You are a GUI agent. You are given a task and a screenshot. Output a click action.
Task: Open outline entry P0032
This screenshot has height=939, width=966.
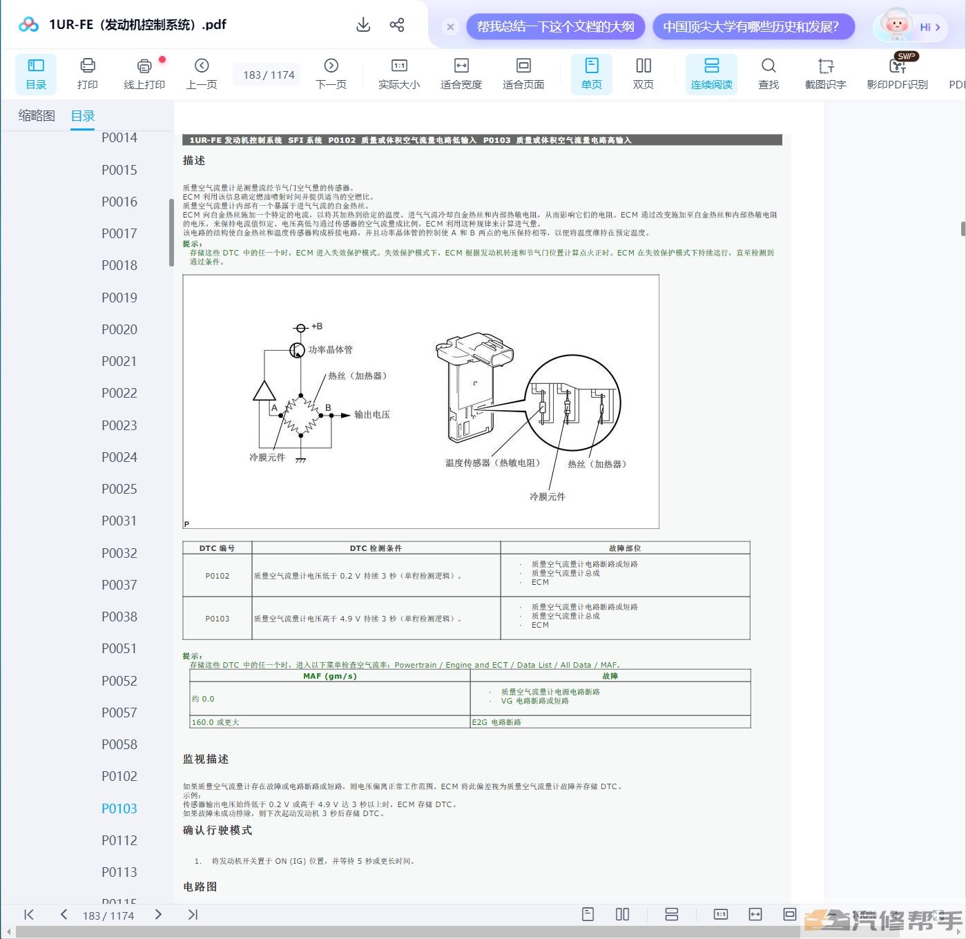pos(119,553)
